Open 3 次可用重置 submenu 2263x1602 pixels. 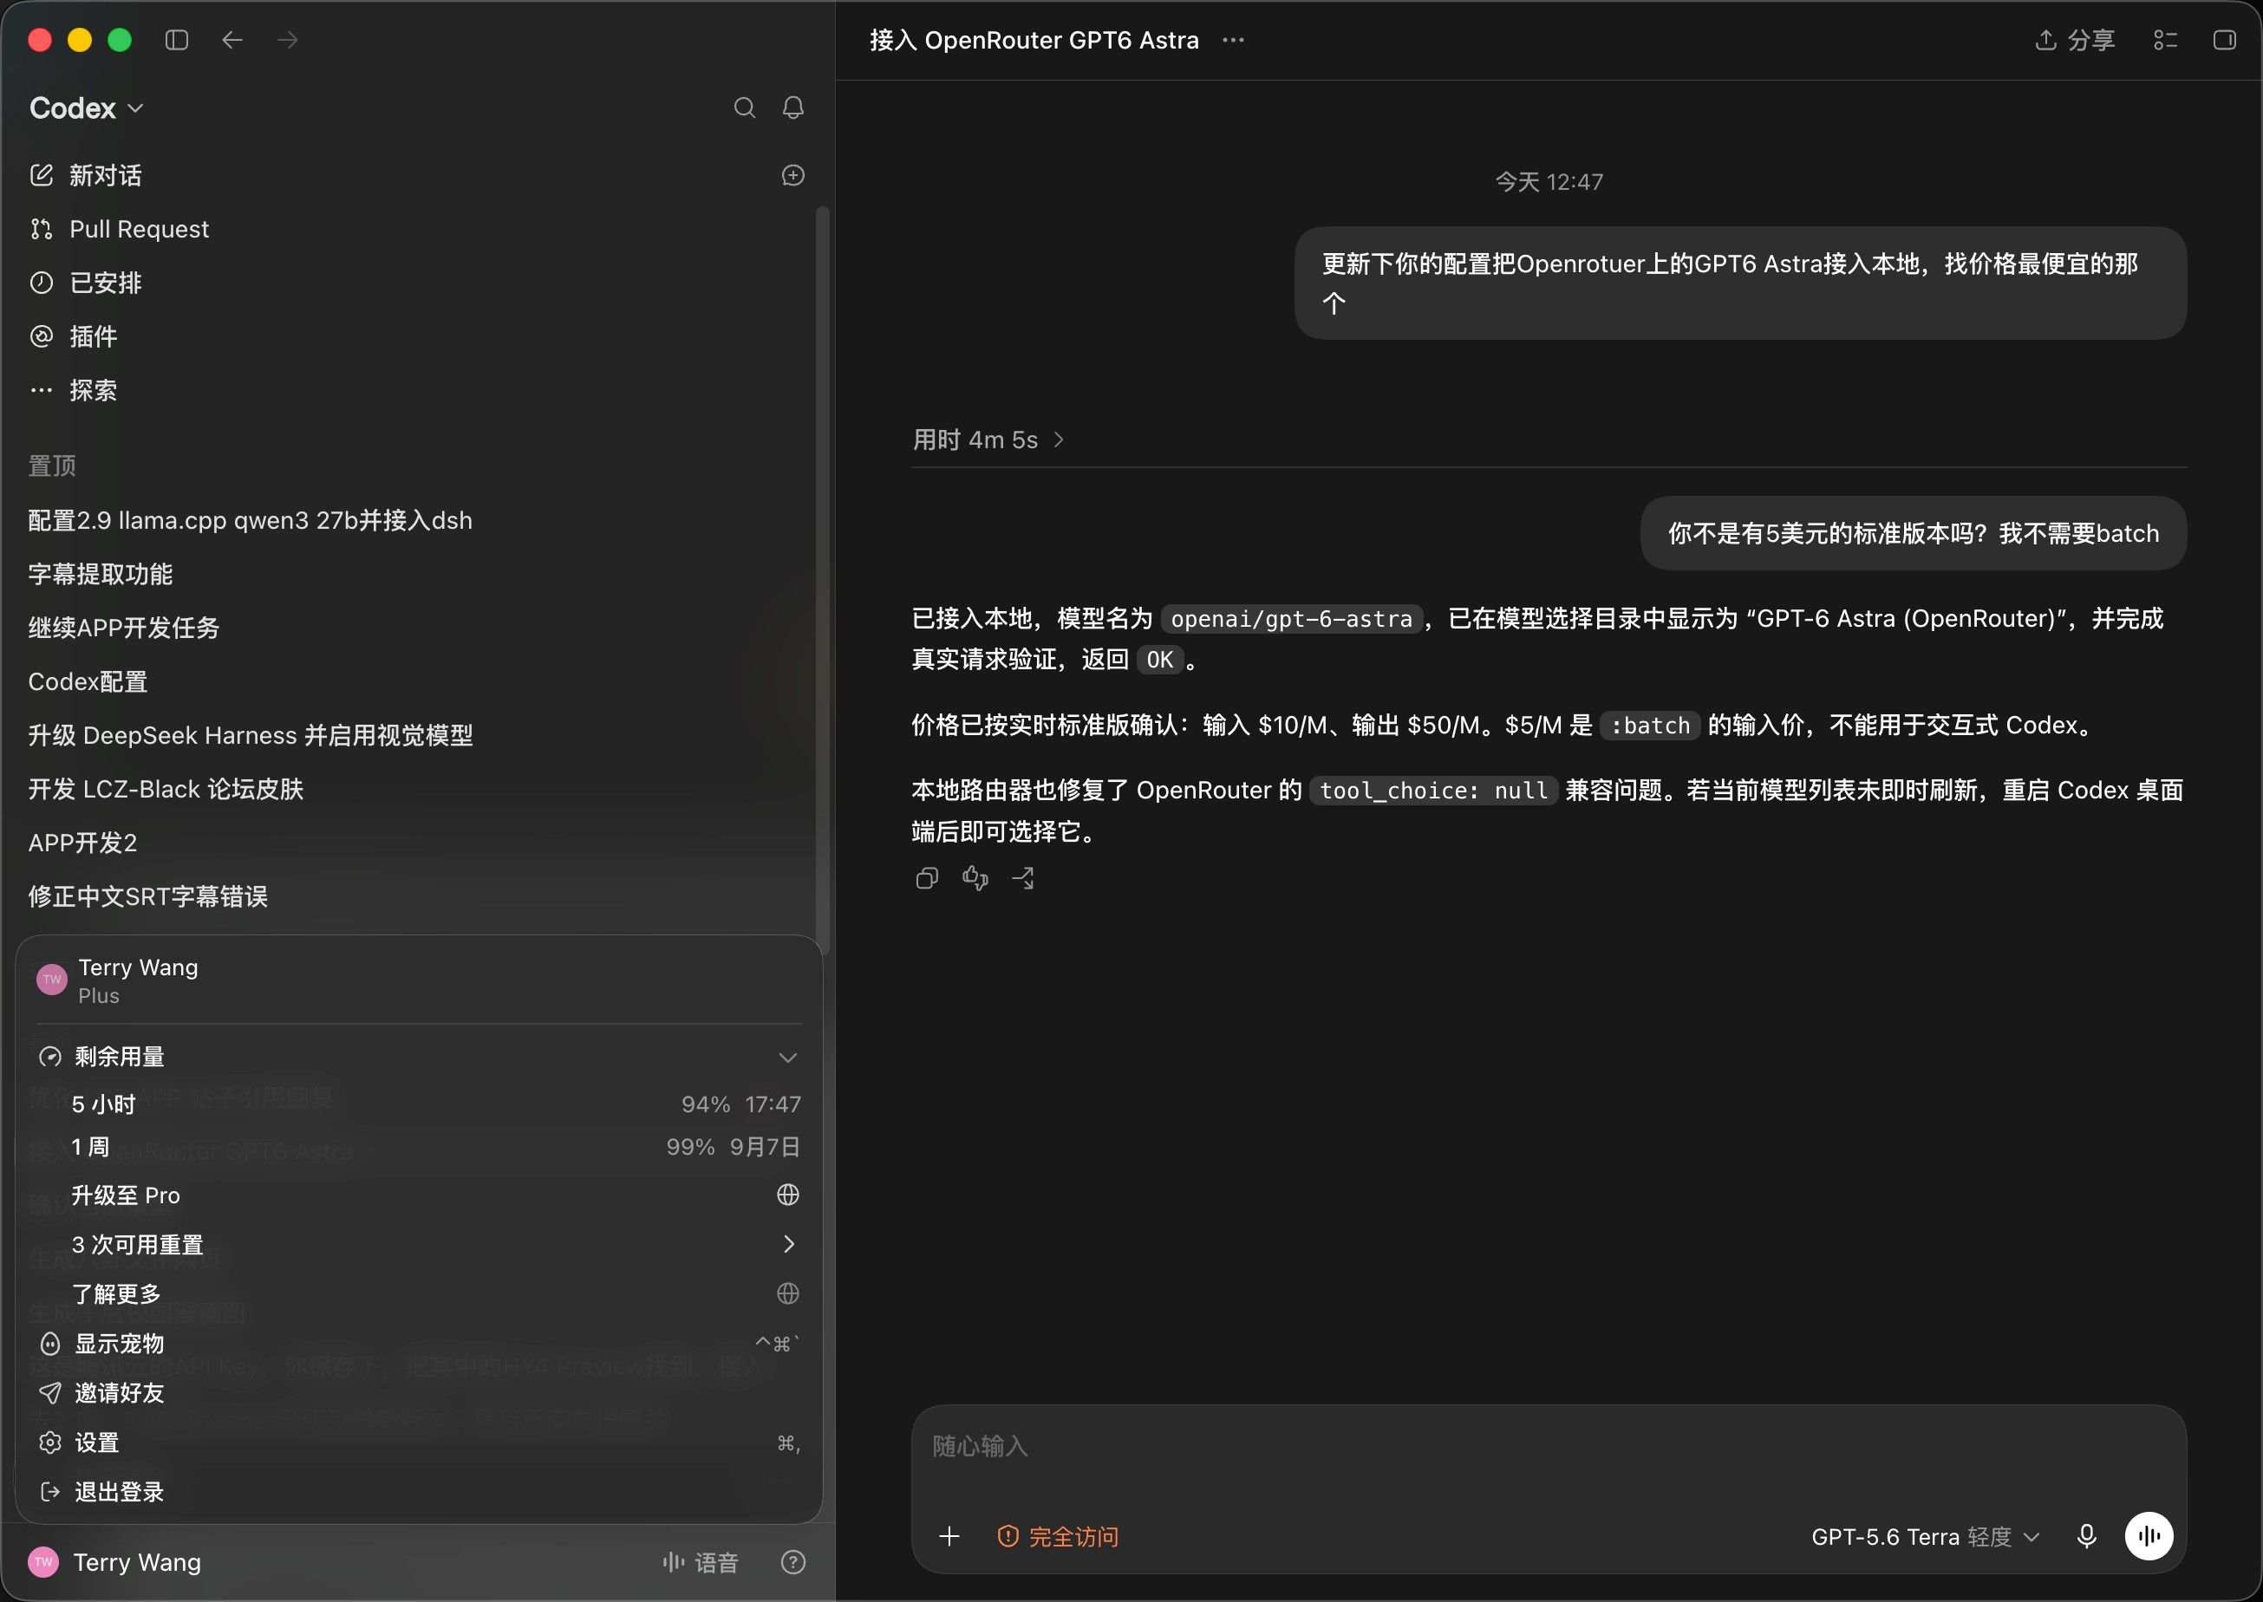[418, 1244]
